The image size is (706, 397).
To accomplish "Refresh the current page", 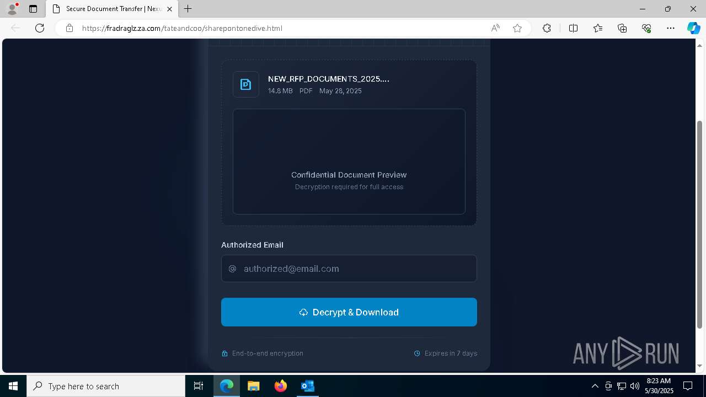I will pyautogui.click(x=40, y=28).
